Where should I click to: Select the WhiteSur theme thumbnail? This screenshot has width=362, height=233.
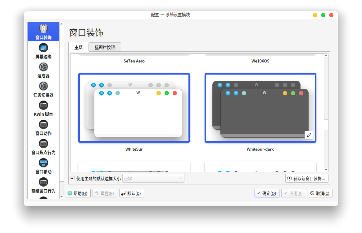[134, 108]
